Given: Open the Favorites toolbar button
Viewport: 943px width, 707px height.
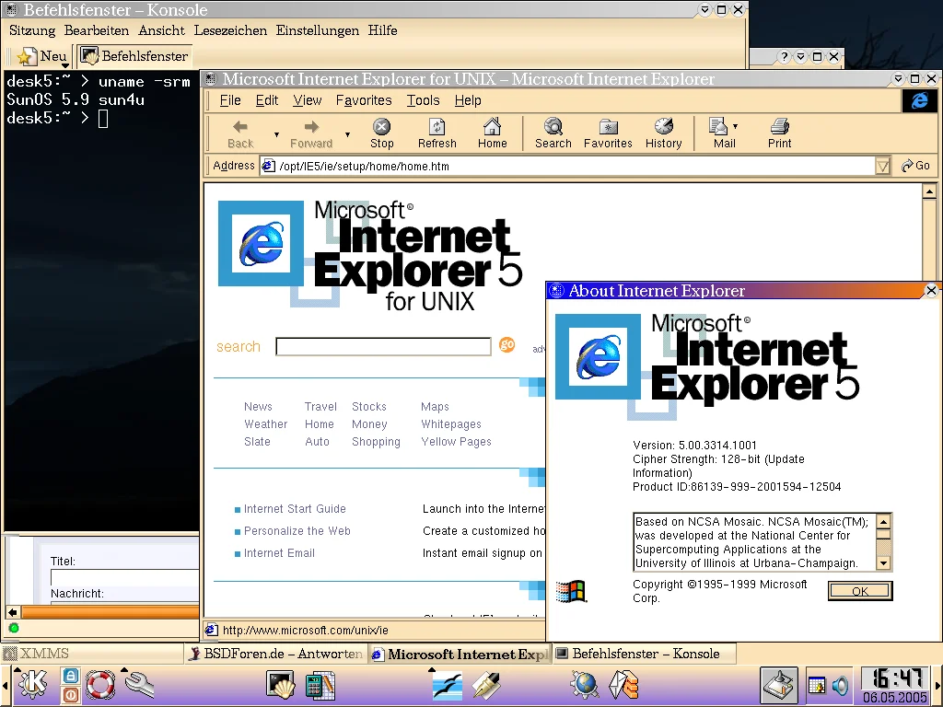Looking at the screenshot, I should [x=608, y=133].
